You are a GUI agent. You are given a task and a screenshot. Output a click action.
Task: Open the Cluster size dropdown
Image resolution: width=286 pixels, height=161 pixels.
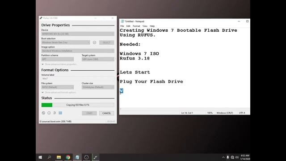pos(98,87)
